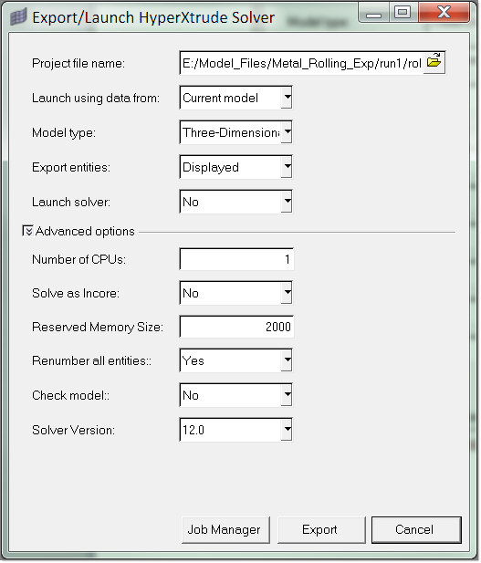481x563 pixels.
Task: Click the Renumber all entities label
Action: pyautogui.click(x=91, y=360)
